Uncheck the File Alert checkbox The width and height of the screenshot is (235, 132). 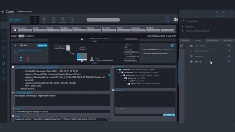15,45
